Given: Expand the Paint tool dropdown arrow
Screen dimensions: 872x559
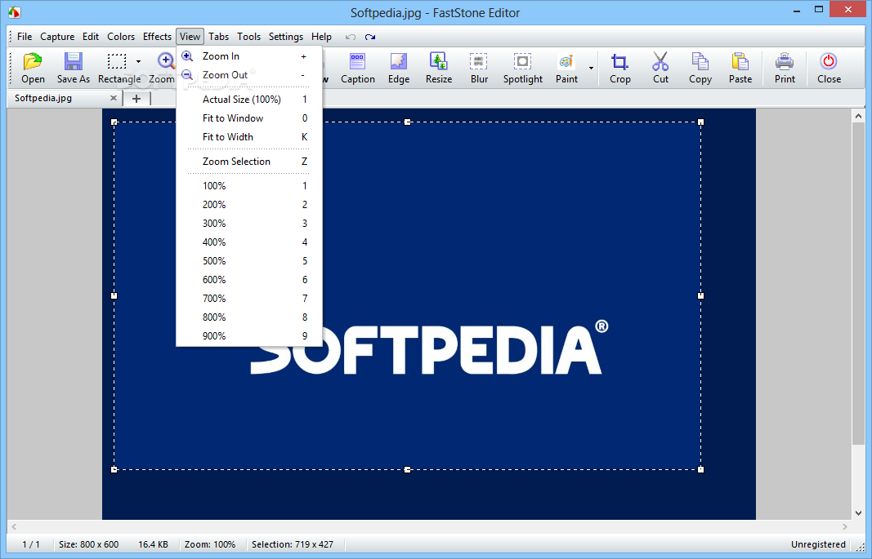Looking at the screenshot, I should click(x=591, y=69).
